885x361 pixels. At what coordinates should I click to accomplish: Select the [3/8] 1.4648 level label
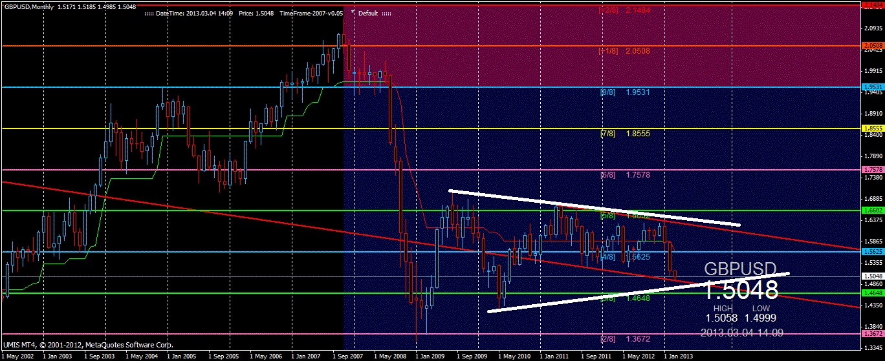click(626, 299)
